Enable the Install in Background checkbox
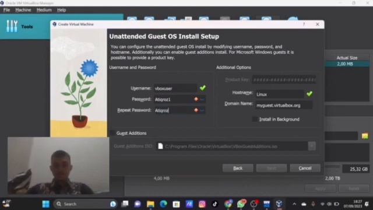 click(x=255, y=119)
